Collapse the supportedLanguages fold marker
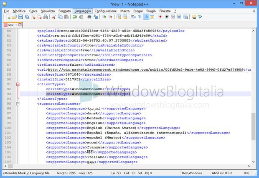Viewport: 259px width, 178px height. 18,104
